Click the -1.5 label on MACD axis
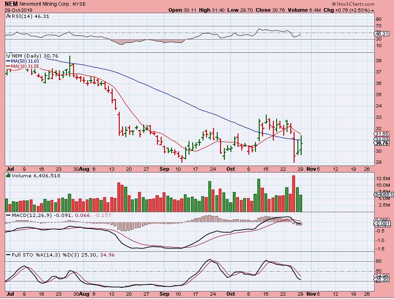394x299 pixels. point(380,249)
